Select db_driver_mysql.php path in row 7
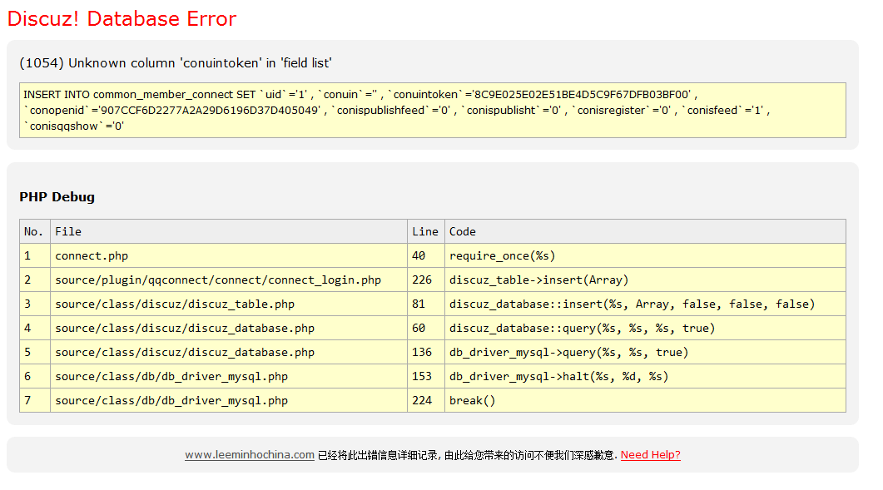 click(229, 400)
